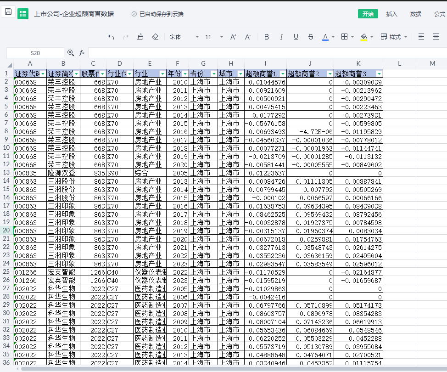Image resolution: width=447 pixels, height=372 pixels.
Task: Click cell with value 0.09634395
Action: [310, 206]
